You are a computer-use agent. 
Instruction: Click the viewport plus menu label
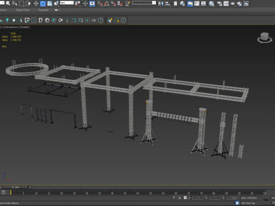[2, 27]
